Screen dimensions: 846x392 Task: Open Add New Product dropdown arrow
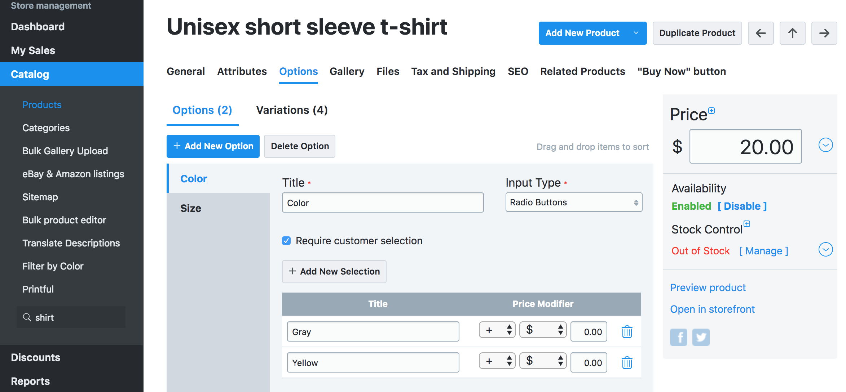coord(636,33)
